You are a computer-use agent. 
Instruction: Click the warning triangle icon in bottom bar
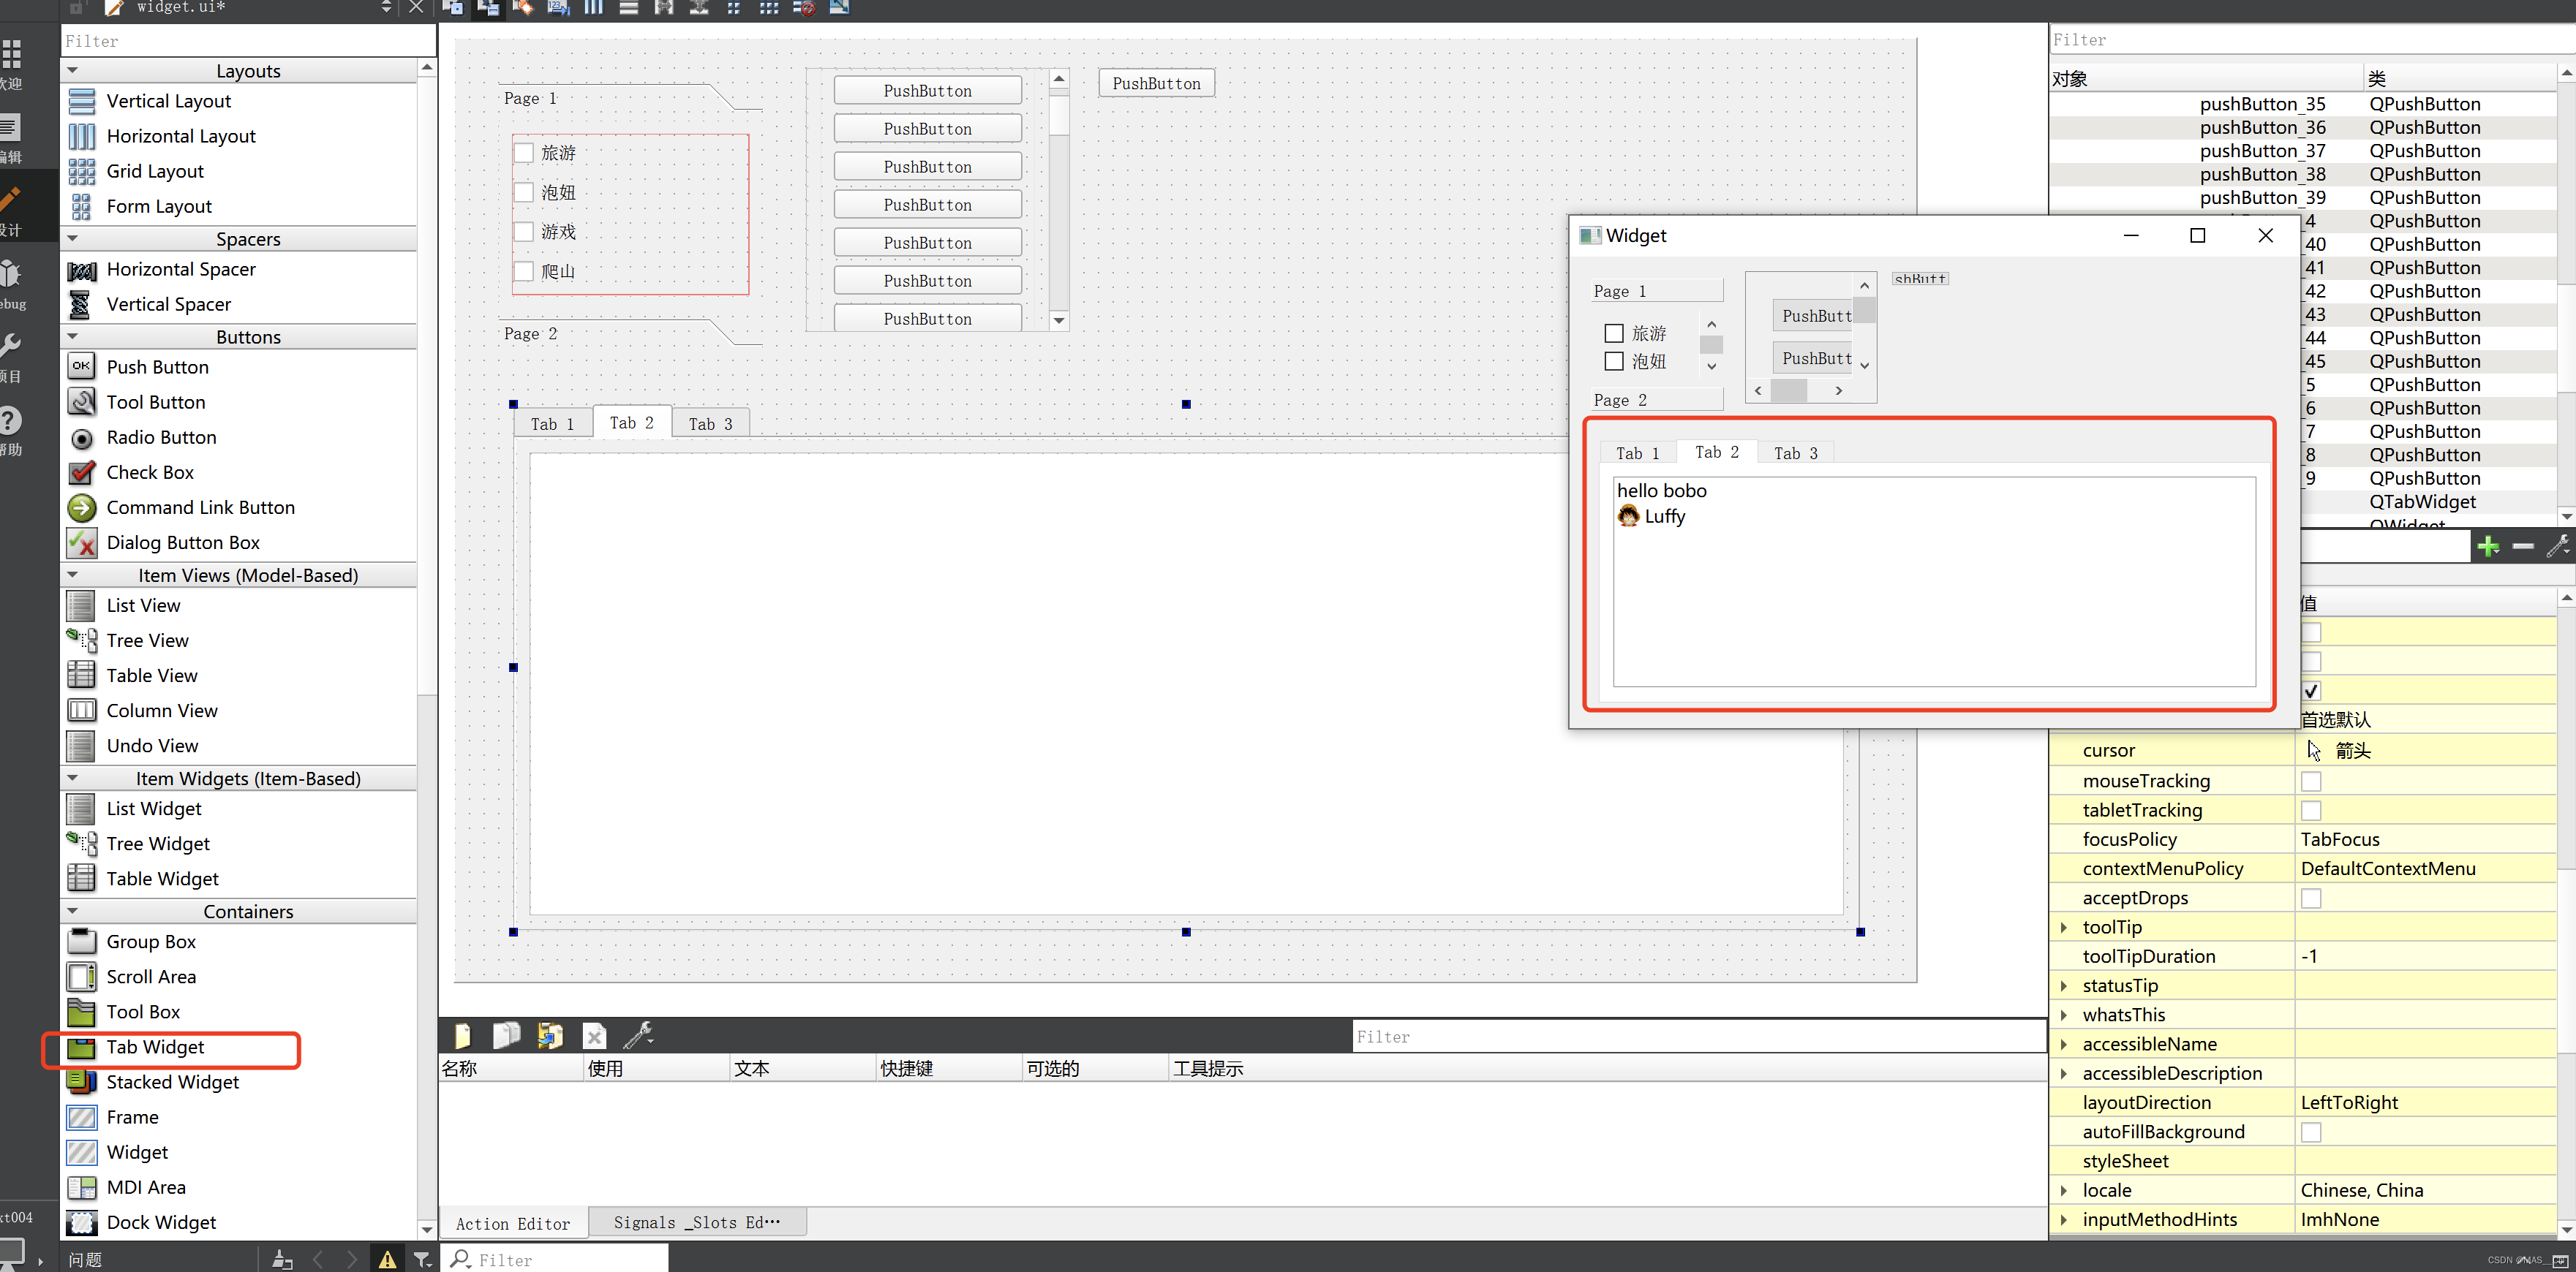coord(387,1259)
